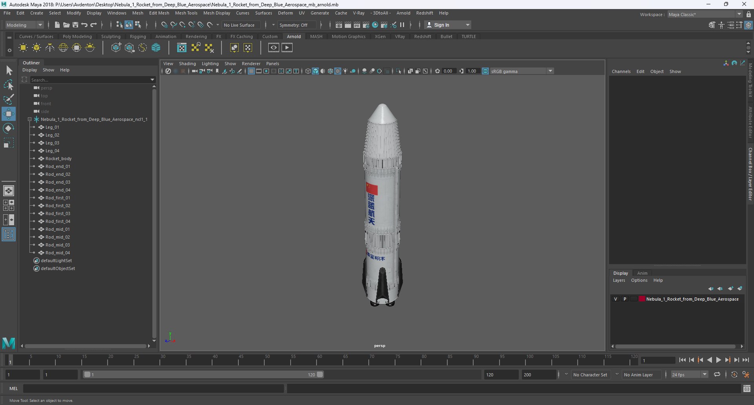Screen dimensions: 754x405
Task: Redo action icon
Action: (x=93, y=25)
